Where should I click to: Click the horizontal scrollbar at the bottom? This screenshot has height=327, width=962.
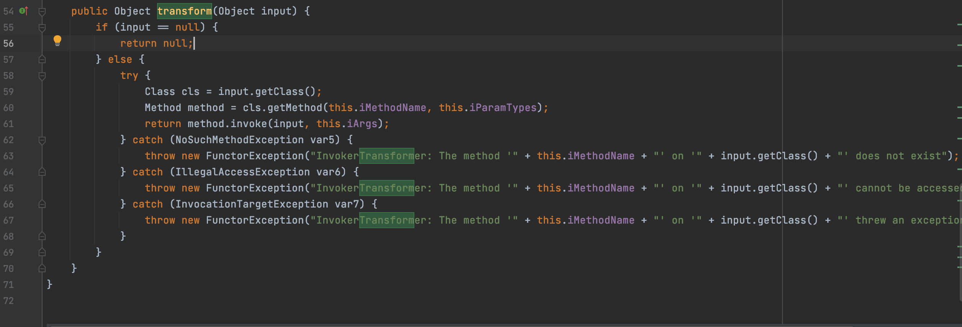[452, 325]
